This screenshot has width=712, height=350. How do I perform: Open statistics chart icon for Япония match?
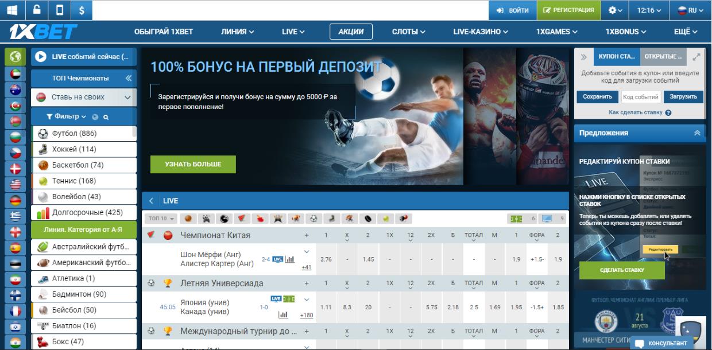(x=283, y=314)
